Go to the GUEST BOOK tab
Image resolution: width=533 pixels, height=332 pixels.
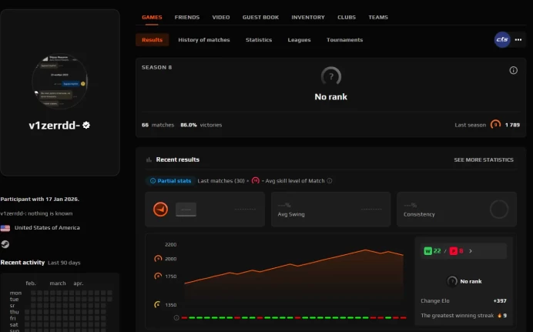(x=260, y=17)
